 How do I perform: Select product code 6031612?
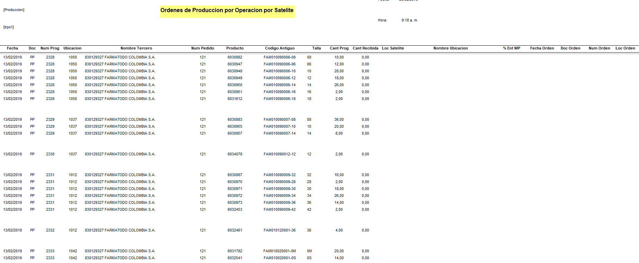click(235, 99)
